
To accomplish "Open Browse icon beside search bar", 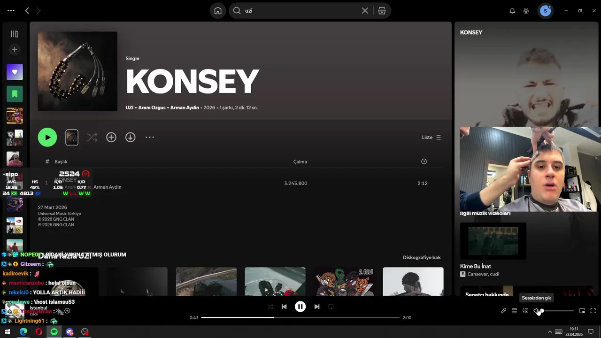I will [382, 10].
